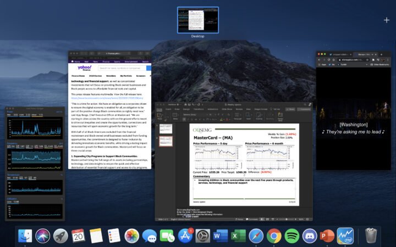
Task: Click Undo arrow in PowerPoint title bar
Action: [x=193, y=105]
